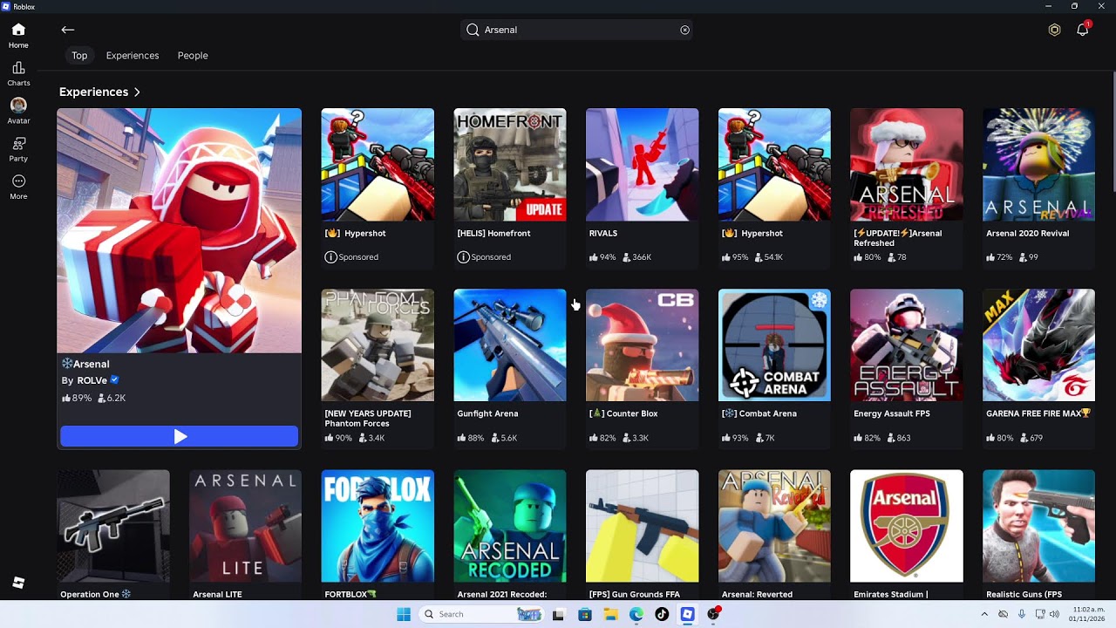Click the taskbar microphone icon
Screen dimensions: 1116x628
(x=1021, y=614)
